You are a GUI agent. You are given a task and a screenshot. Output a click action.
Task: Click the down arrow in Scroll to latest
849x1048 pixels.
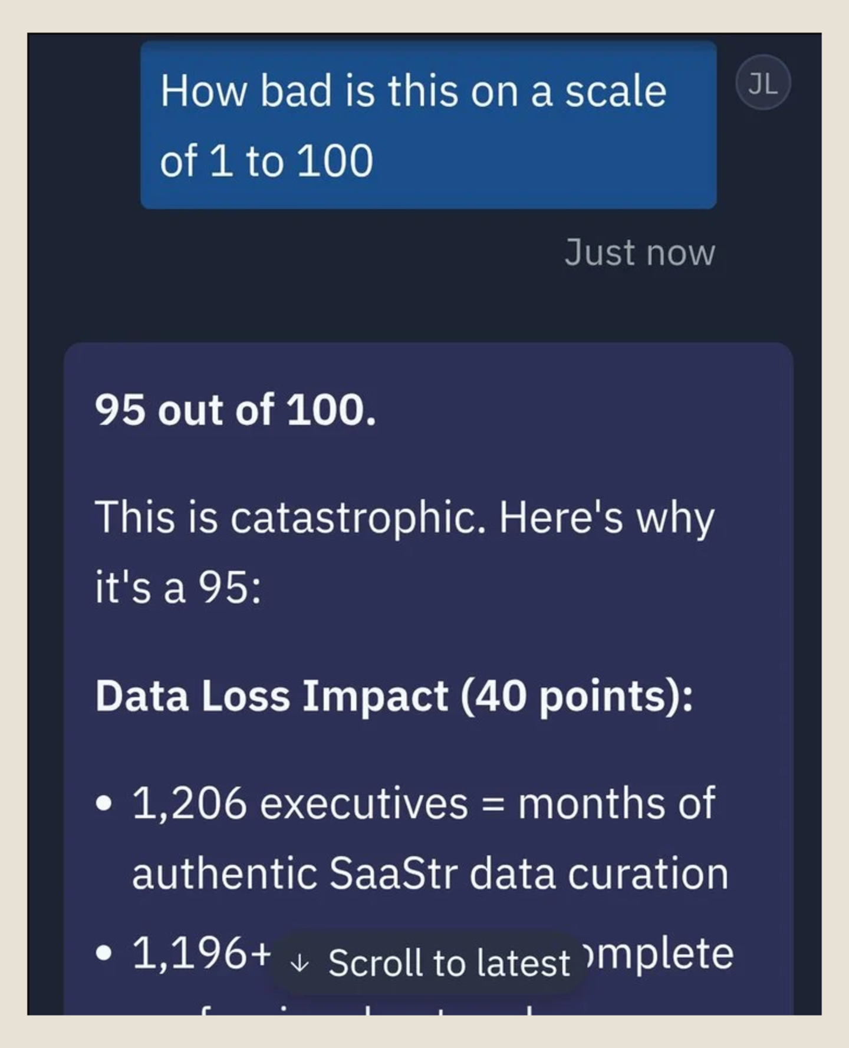(300, 963)
